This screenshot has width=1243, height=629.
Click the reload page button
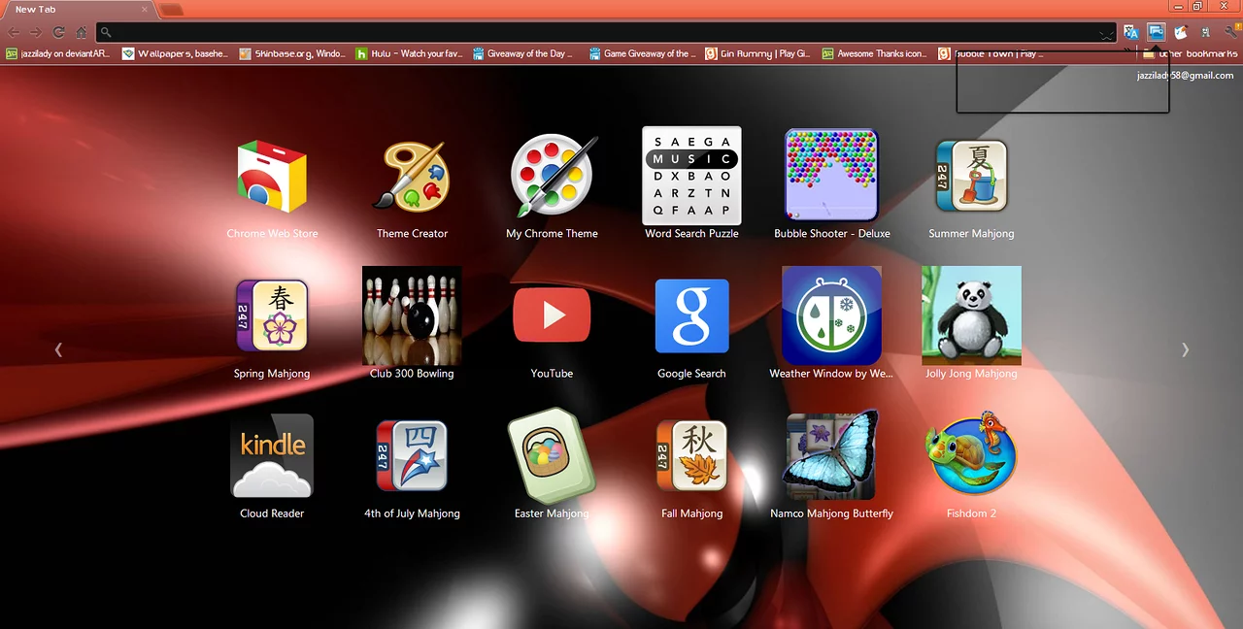59,32
